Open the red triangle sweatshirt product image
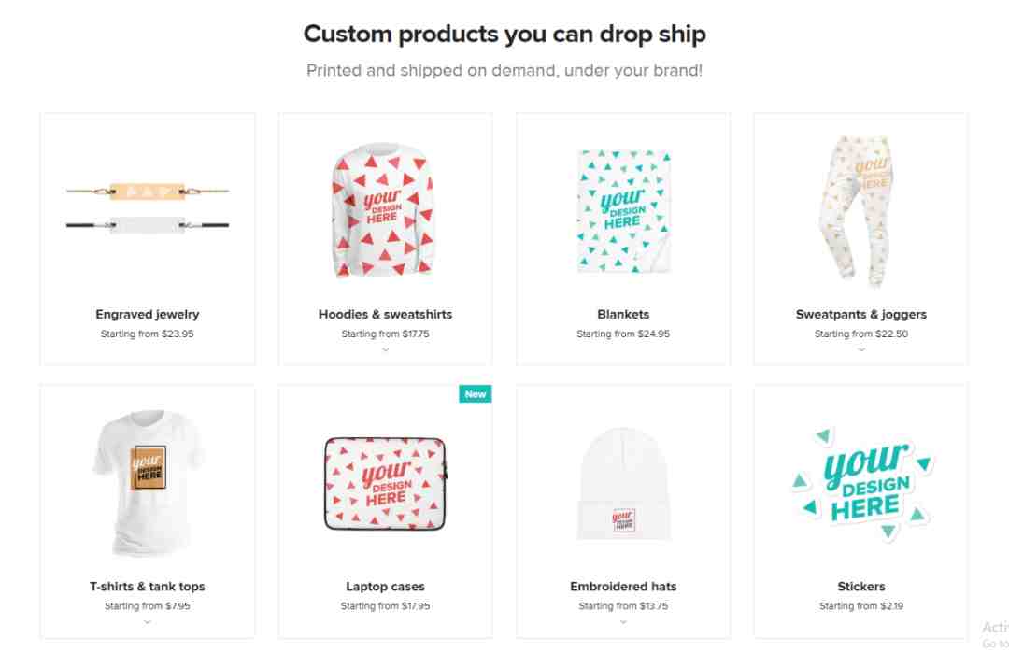 384,210
